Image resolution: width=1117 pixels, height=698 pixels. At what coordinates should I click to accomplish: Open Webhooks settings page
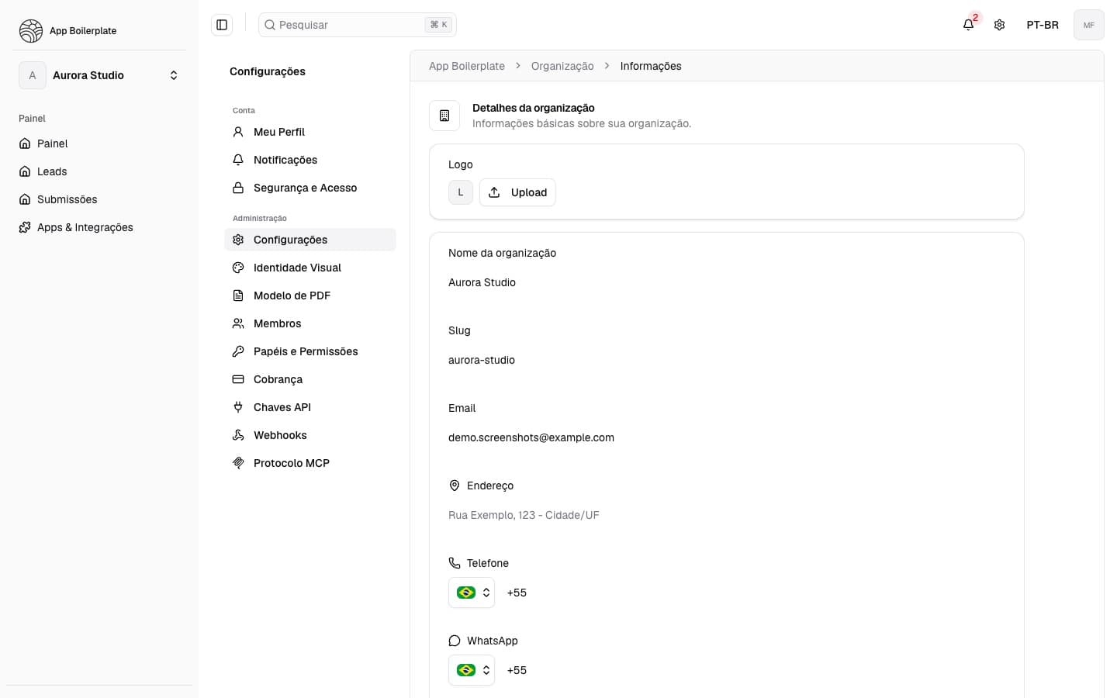click(x=310, y=435)
